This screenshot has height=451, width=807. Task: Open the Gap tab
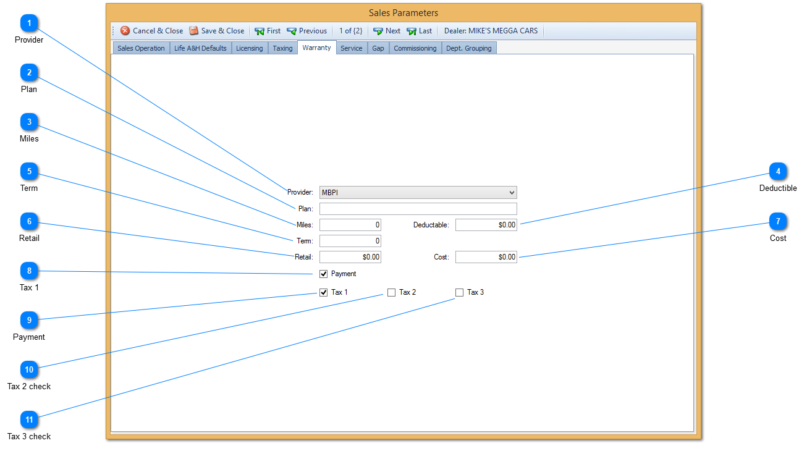[x=378, y=48]
